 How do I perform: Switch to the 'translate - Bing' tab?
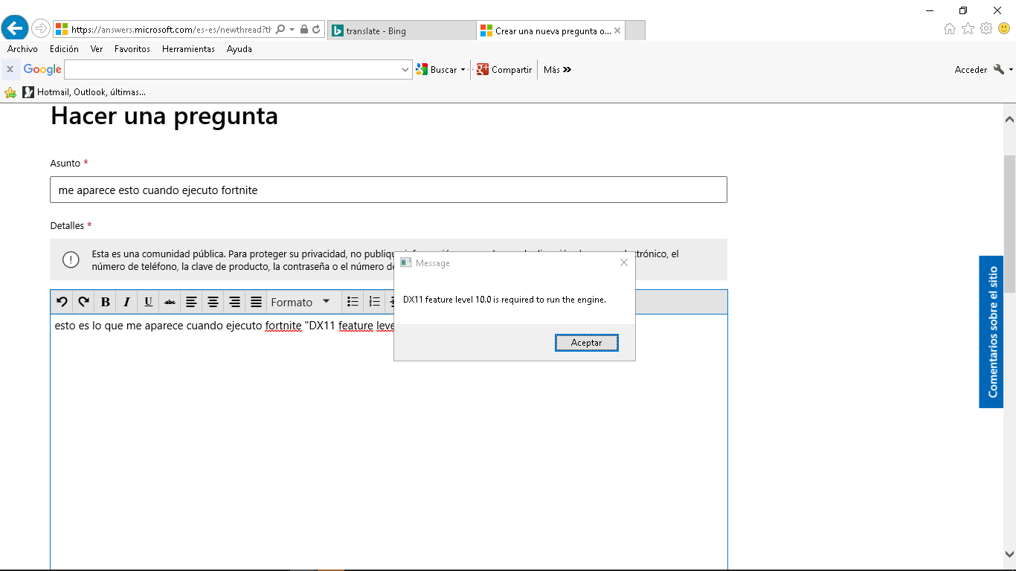[x=402, y=30]
